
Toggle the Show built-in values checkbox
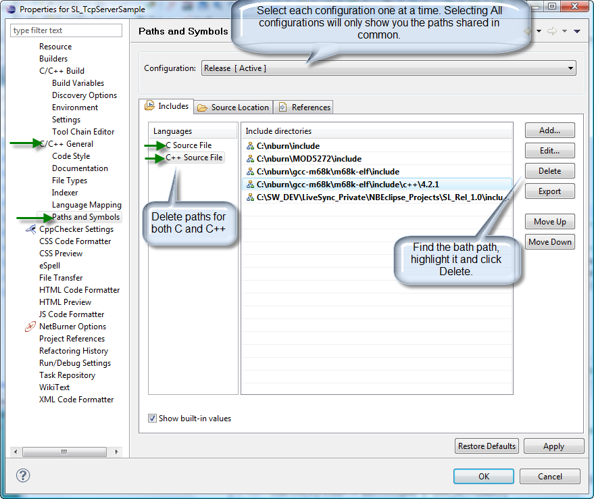(152, 419)
